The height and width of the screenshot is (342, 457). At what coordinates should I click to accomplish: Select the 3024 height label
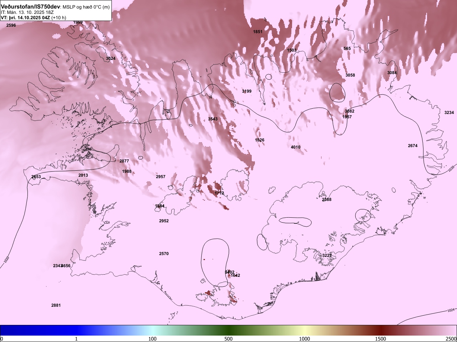coord(111,58)
